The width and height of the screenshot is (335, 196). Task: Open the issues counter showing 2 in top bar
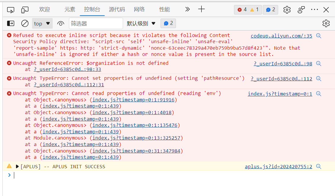[x=270, y=9]
